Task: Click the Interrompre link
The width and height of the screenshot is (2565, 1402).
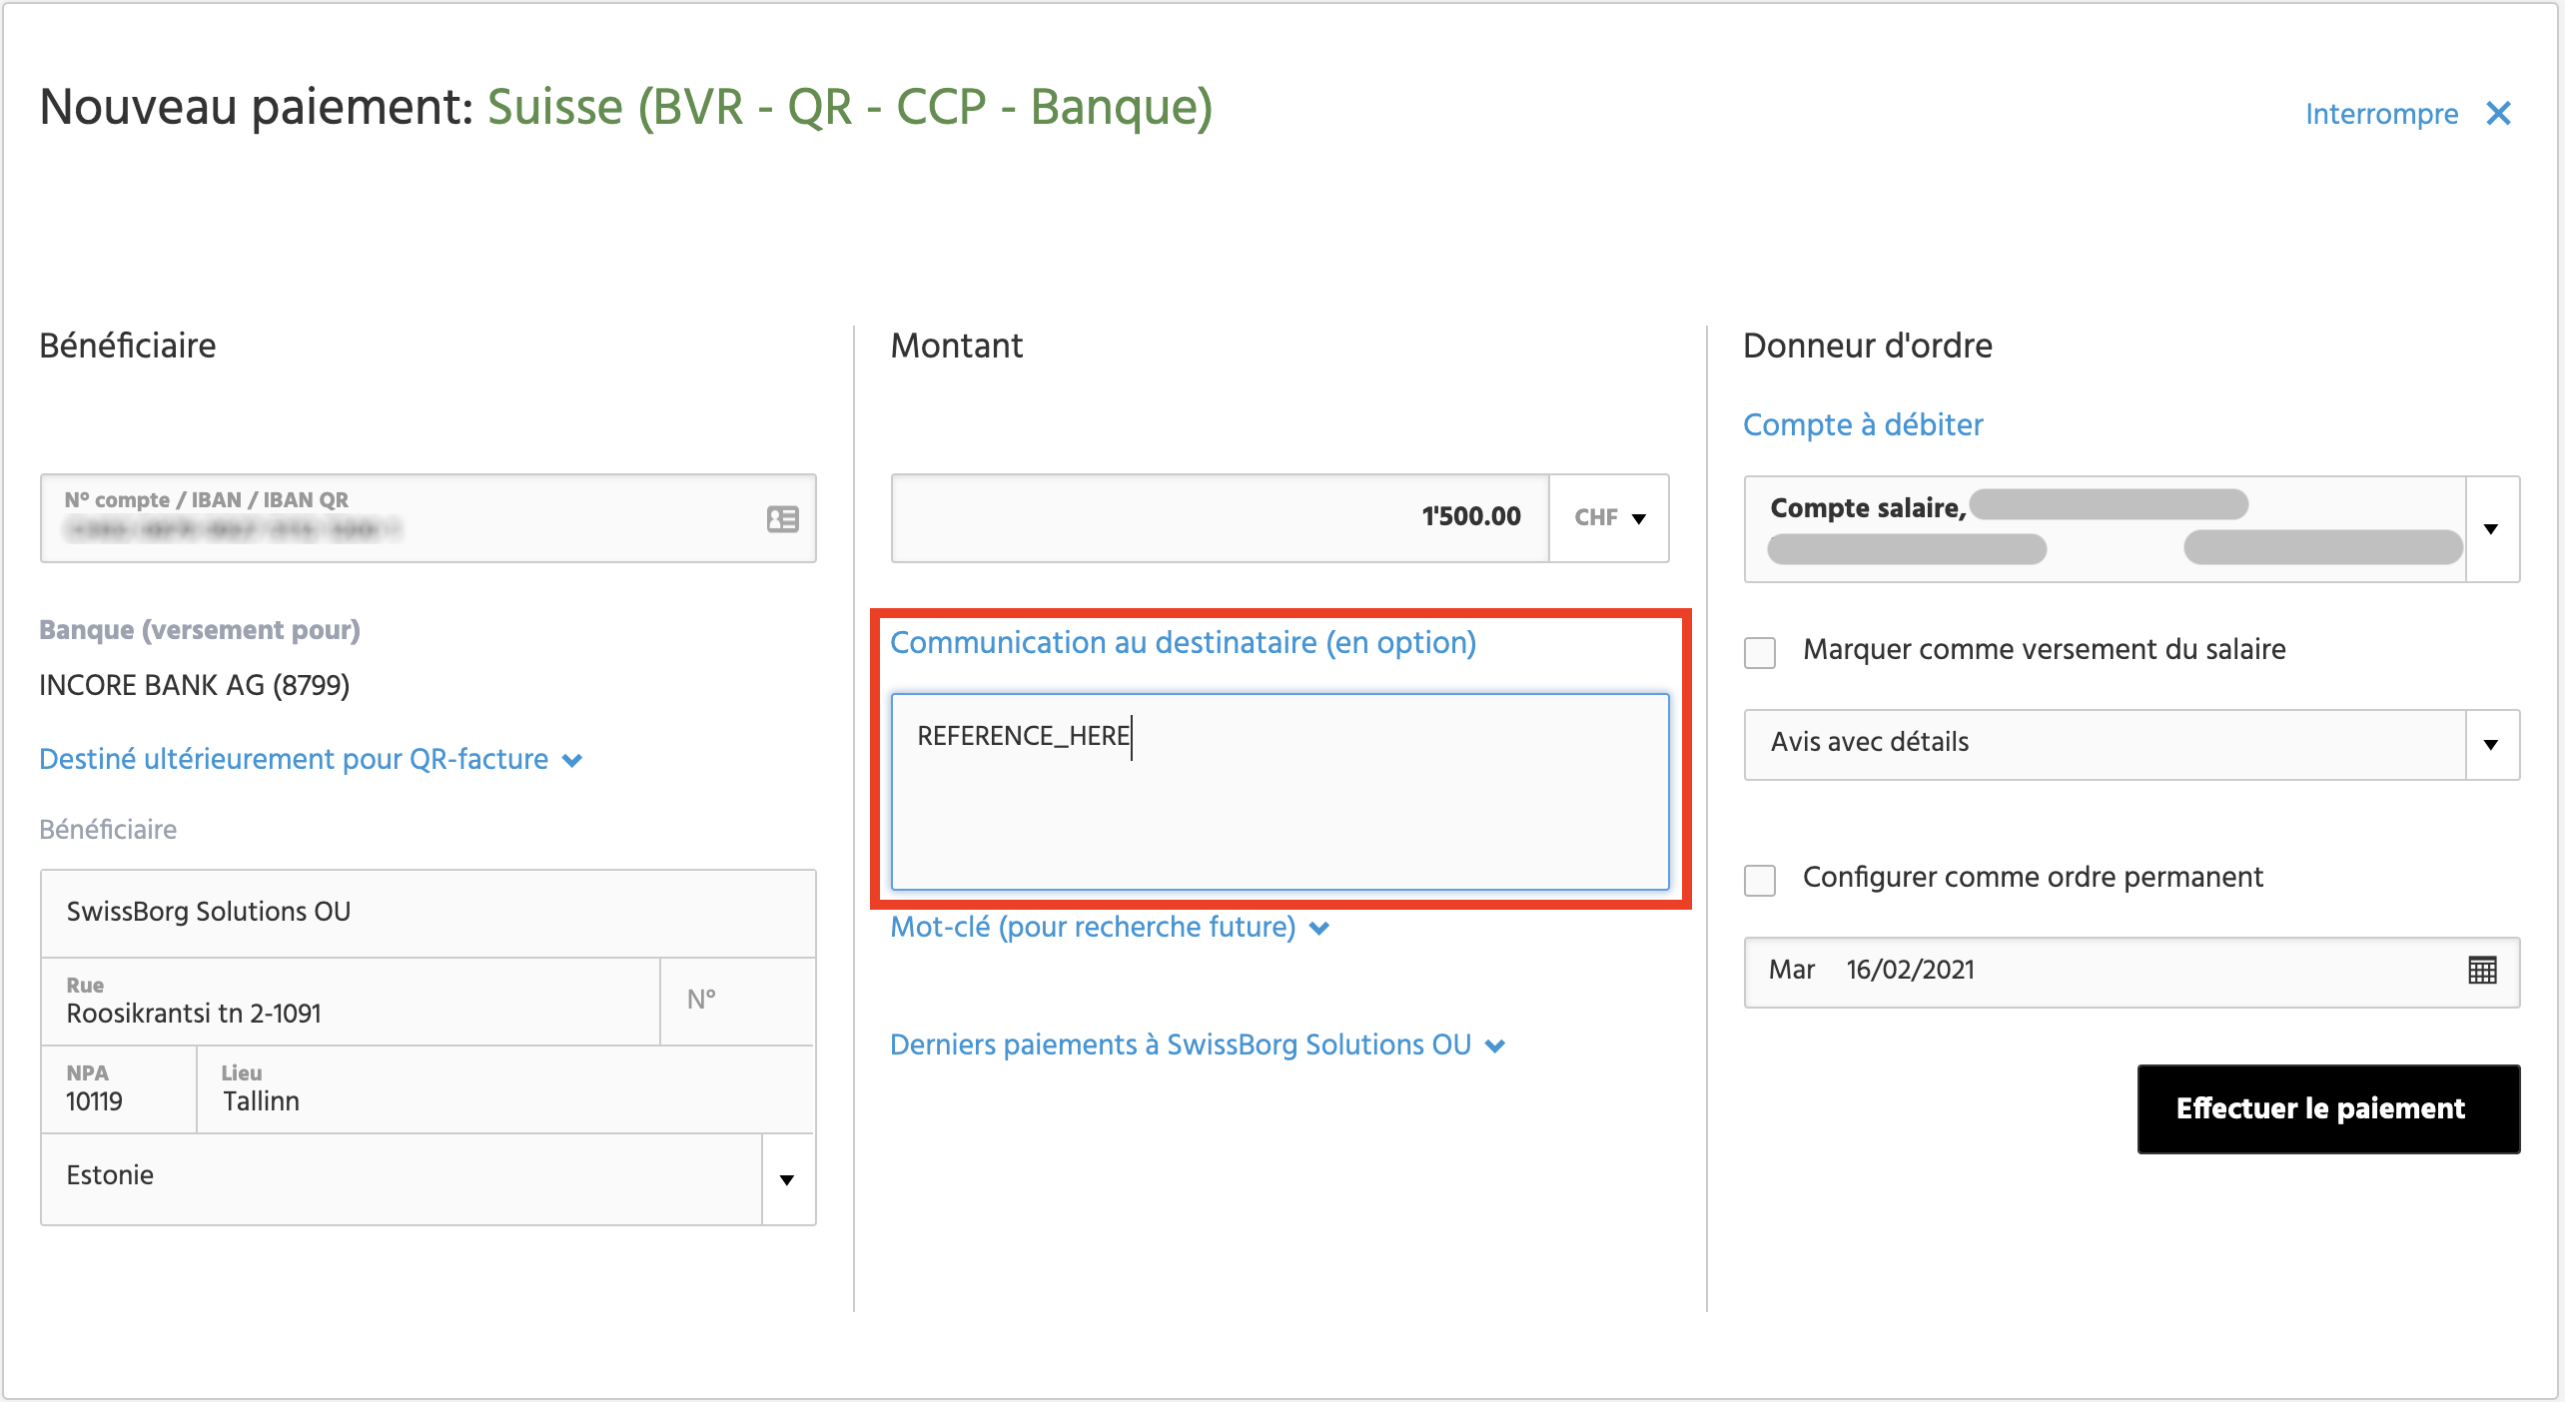Action: point(2381,115)
